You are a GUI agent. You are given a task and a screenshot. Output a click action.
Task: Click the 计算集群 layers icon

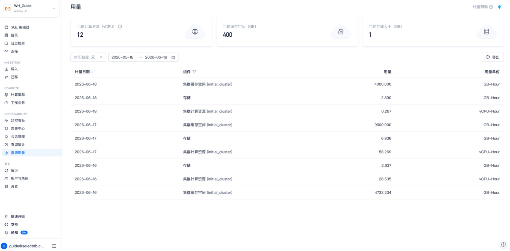pyautogui.click(x=6, y=95)
